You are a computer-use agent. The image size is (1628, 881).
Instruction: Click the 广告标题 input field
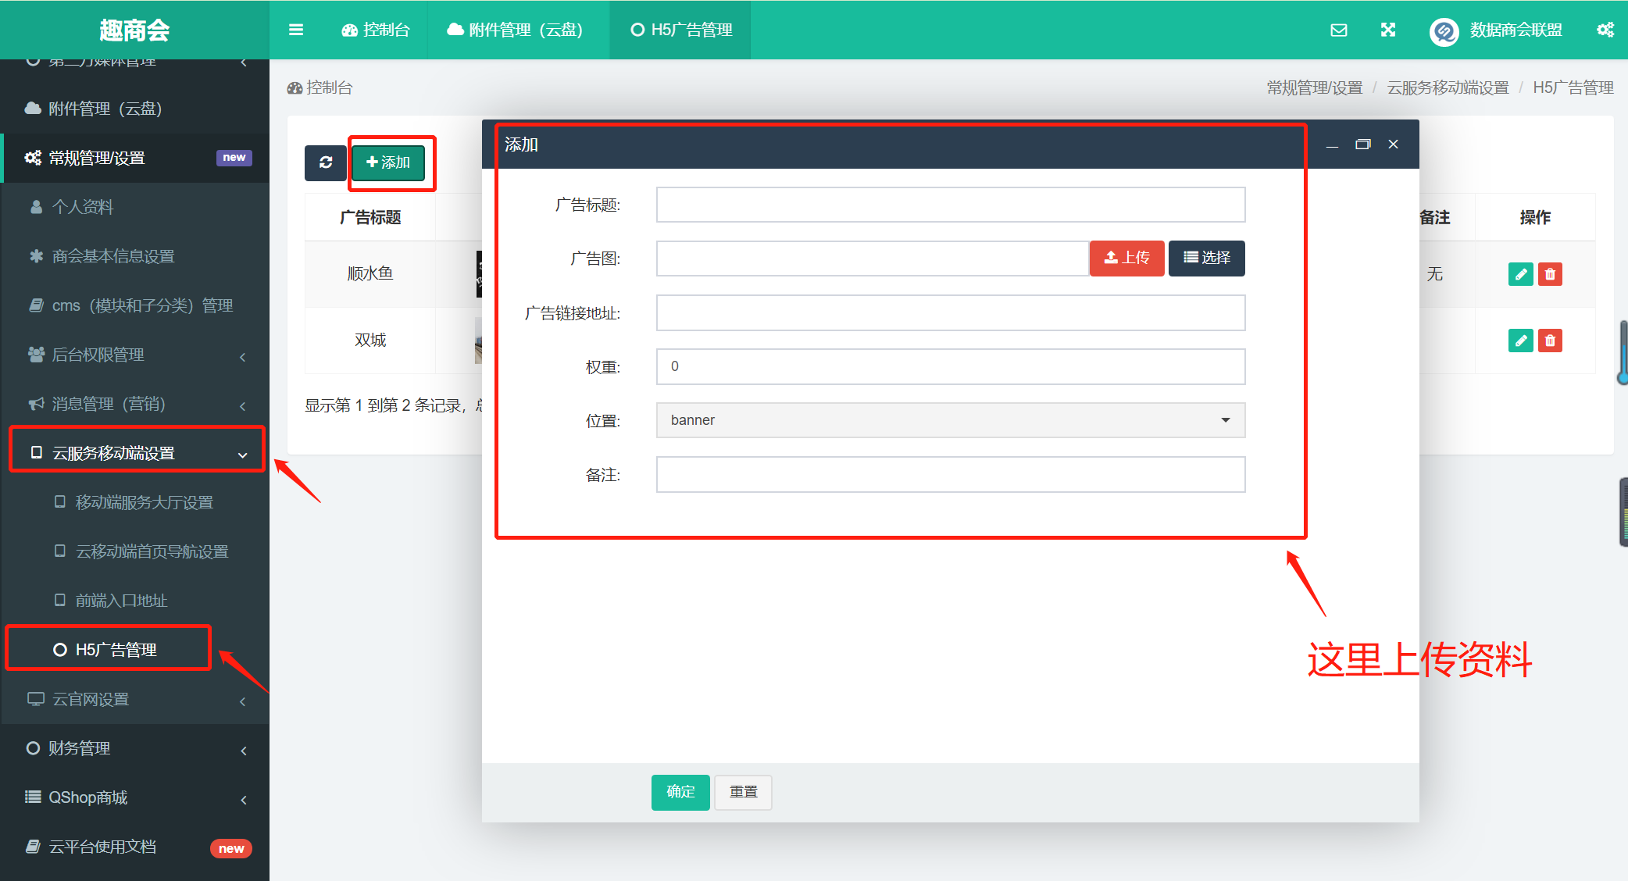click(x=950, y=205)
